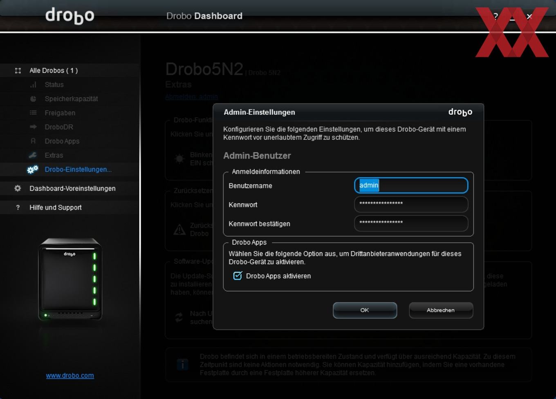Viewport: 556px width, 399px height.
Task: Open Freigaben menu item
Action: coord(60,113)
